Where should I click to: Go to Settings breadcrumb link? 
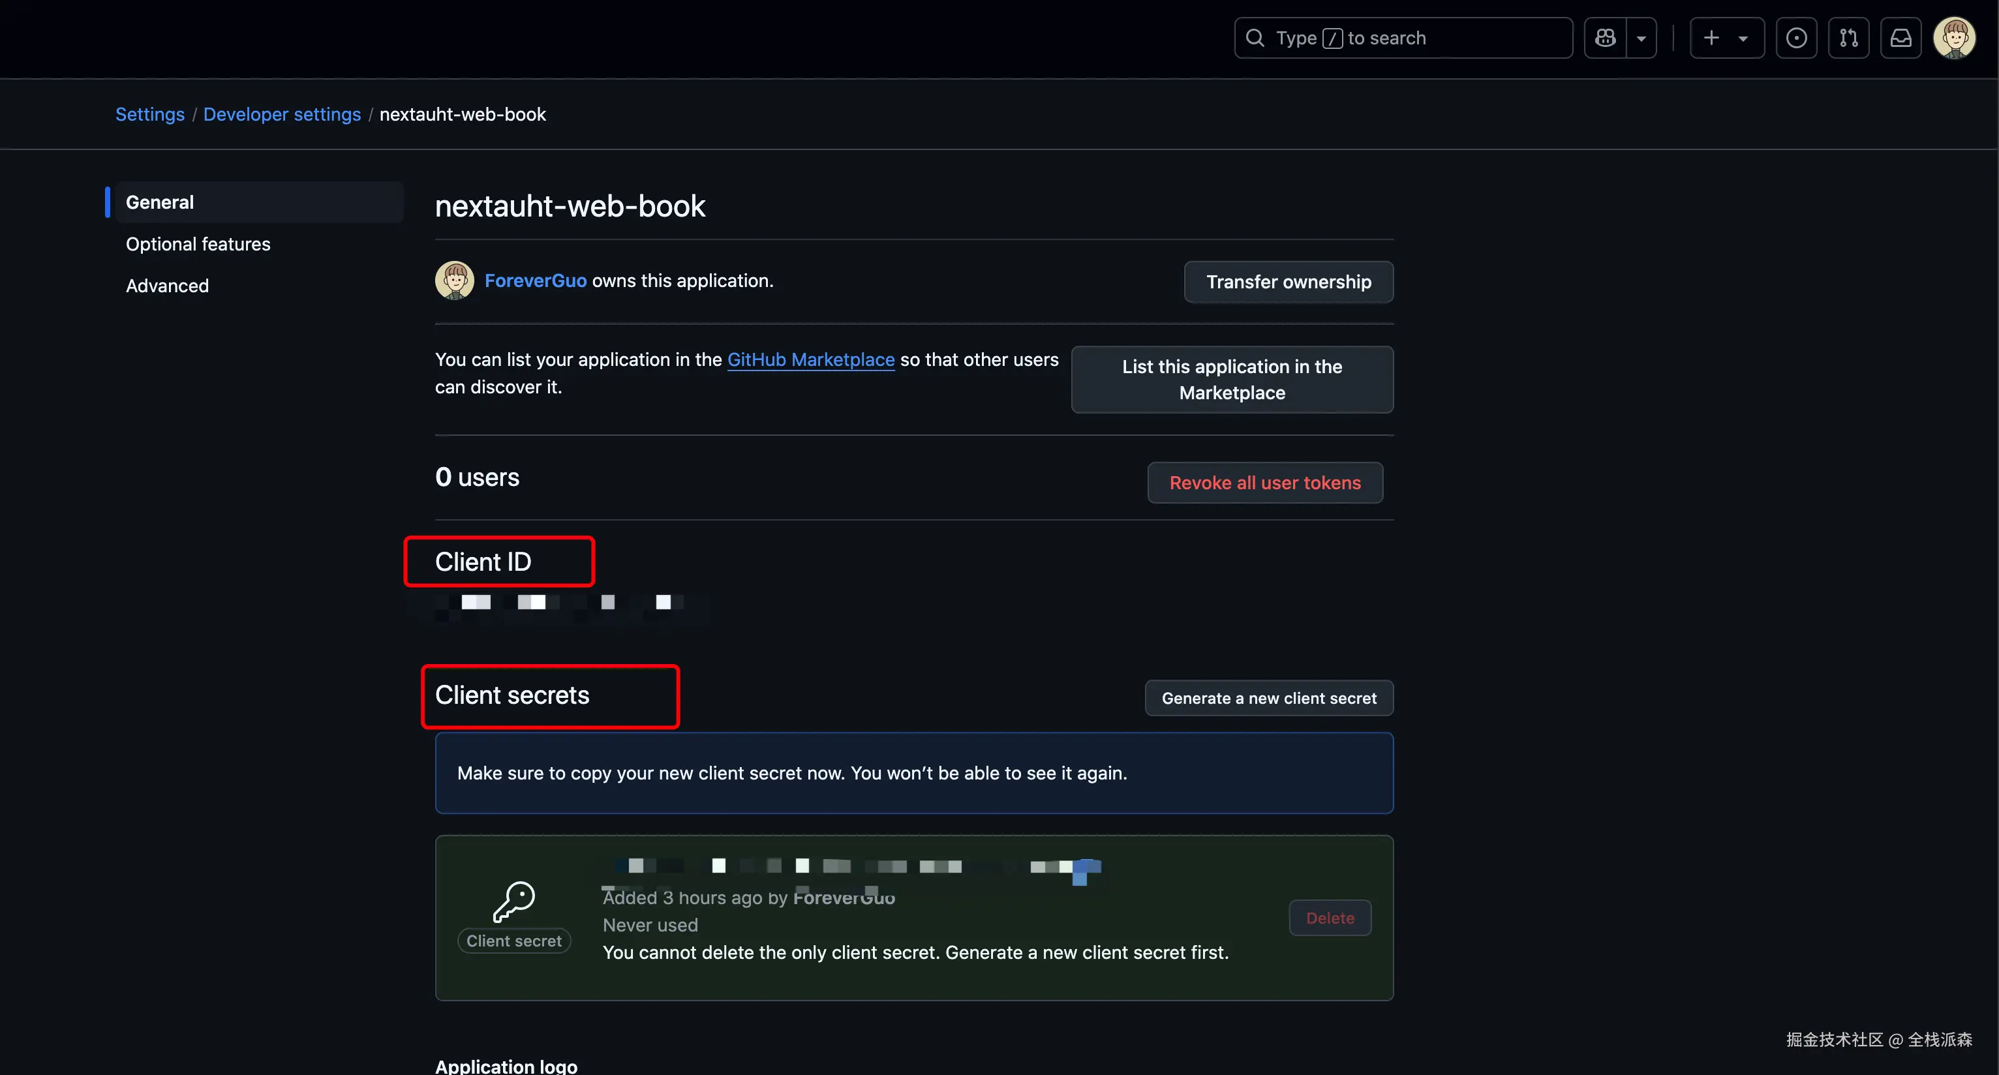coord(150,114)
